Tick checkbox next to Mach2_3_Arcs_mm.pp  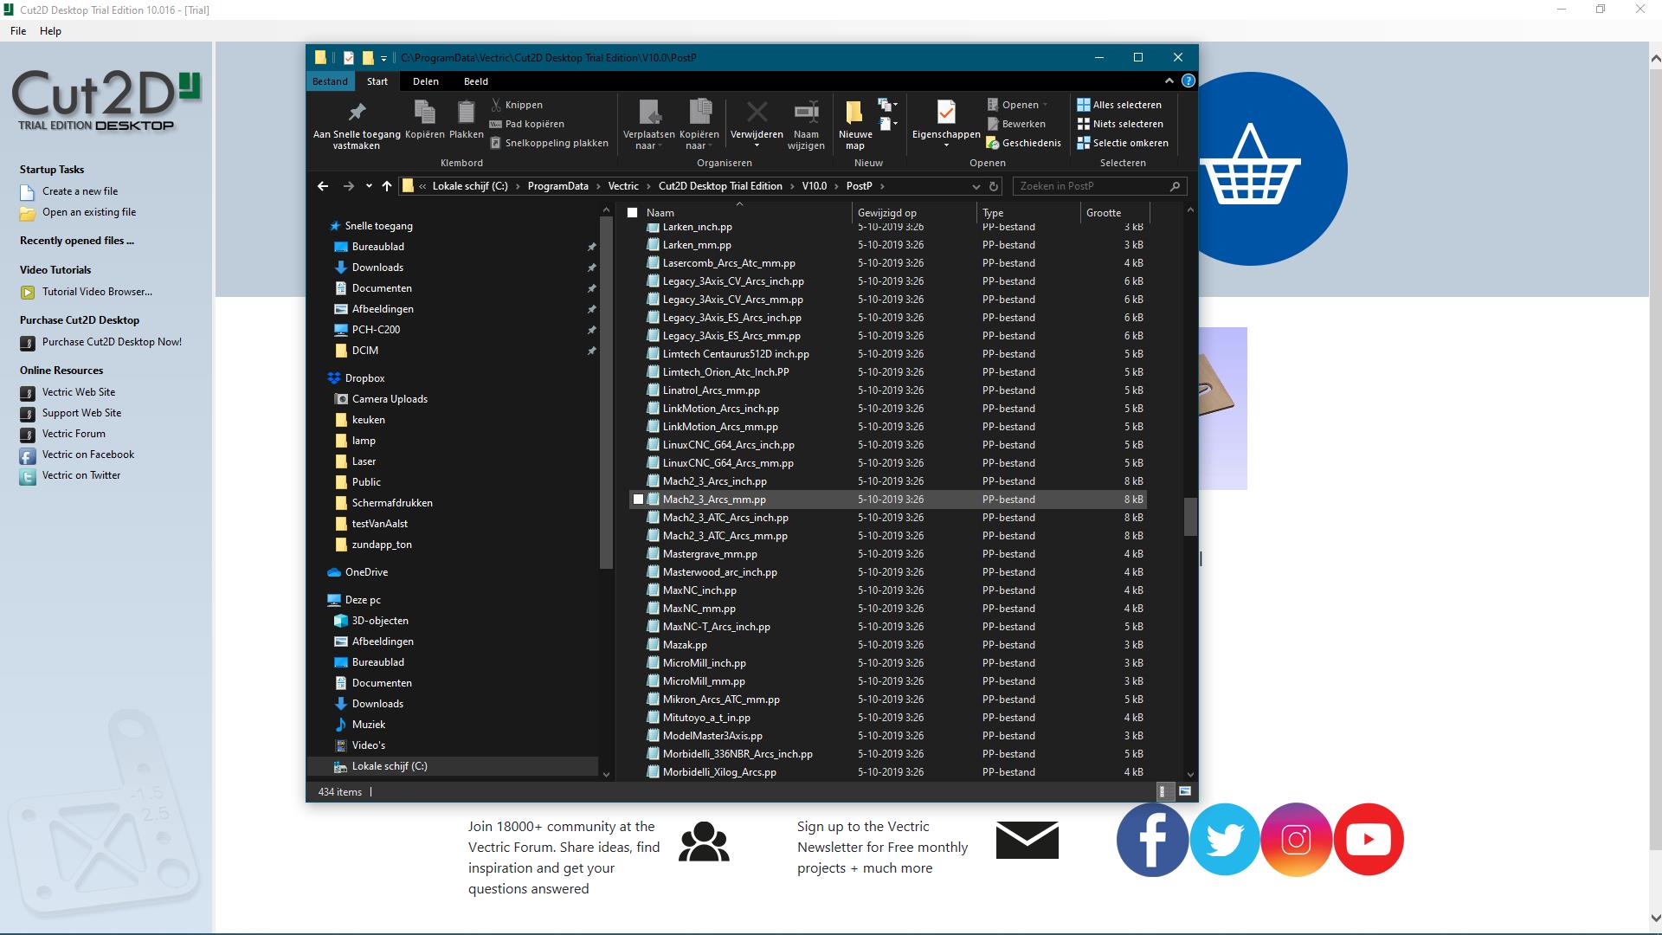(x=639, y=500)
